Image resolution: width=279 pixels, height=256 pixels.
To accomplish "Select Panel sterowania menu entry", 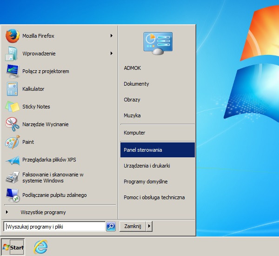I will pyautogui.click(x=157, y=150).
